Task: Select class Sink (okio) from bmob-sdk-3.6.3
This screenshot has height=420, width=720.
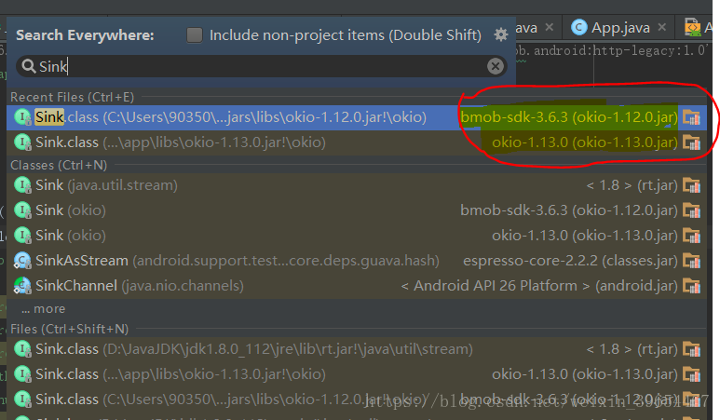Action: tap(357, 210)
